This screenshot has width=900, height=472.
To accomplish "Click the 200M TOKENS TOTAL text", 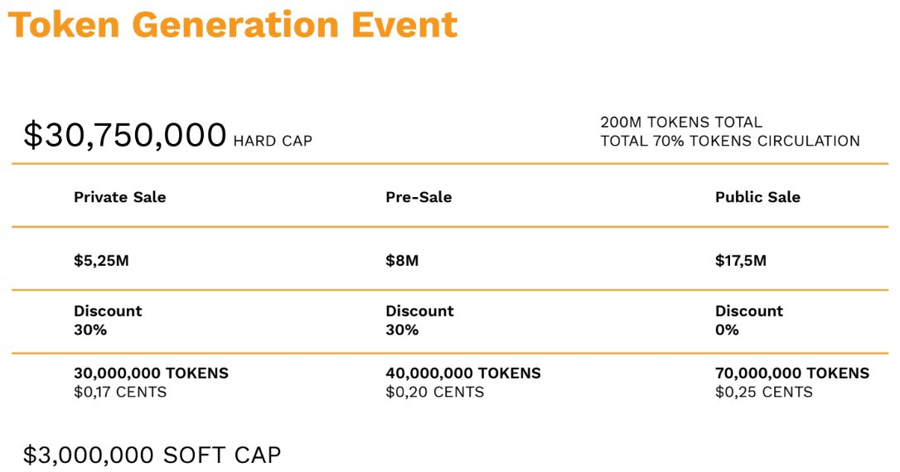I will (681, 123).
